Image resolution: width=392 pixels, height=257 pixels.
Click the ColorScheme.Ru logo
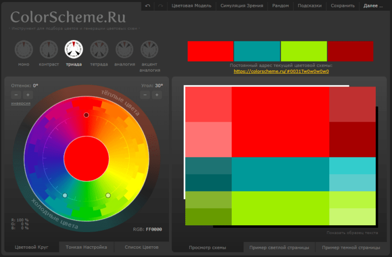click(68, 17)
